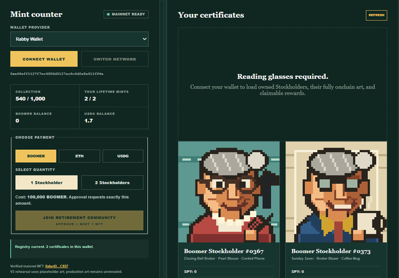Click Join Retirement Community mint button
This screenshot has height=278, width=399.
(79, 221)
